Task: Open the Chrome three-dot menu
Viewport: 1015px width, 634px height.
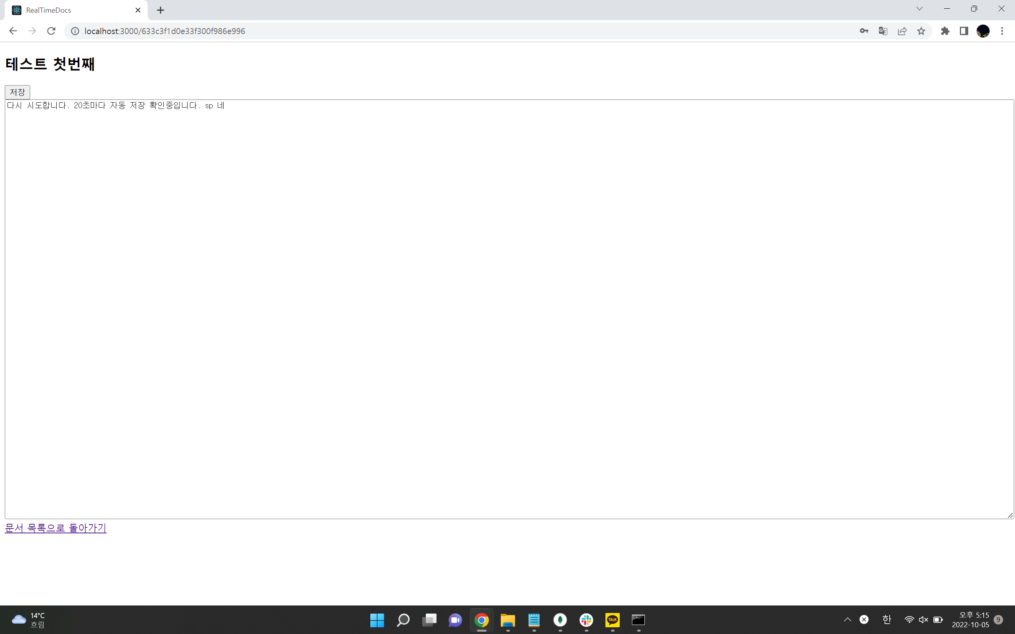Action: (1002, 31)
